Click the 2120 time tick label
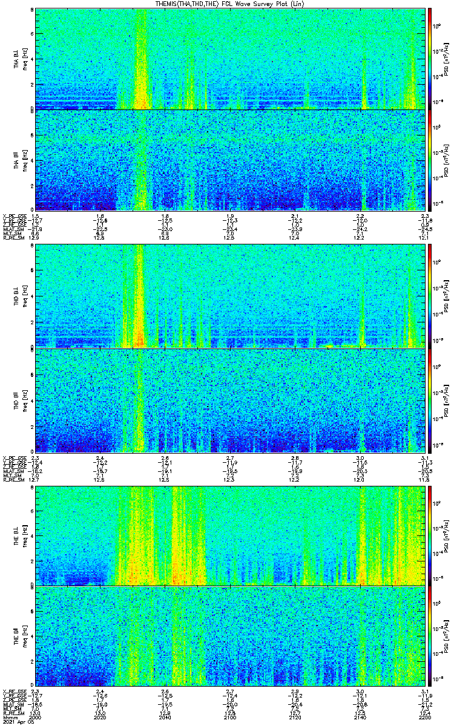 click(295, 718)
